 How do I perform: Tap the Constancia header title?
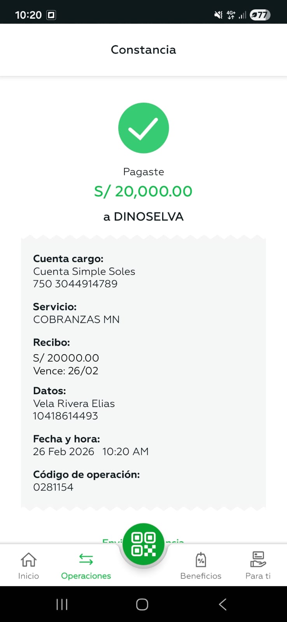(143, 50)
